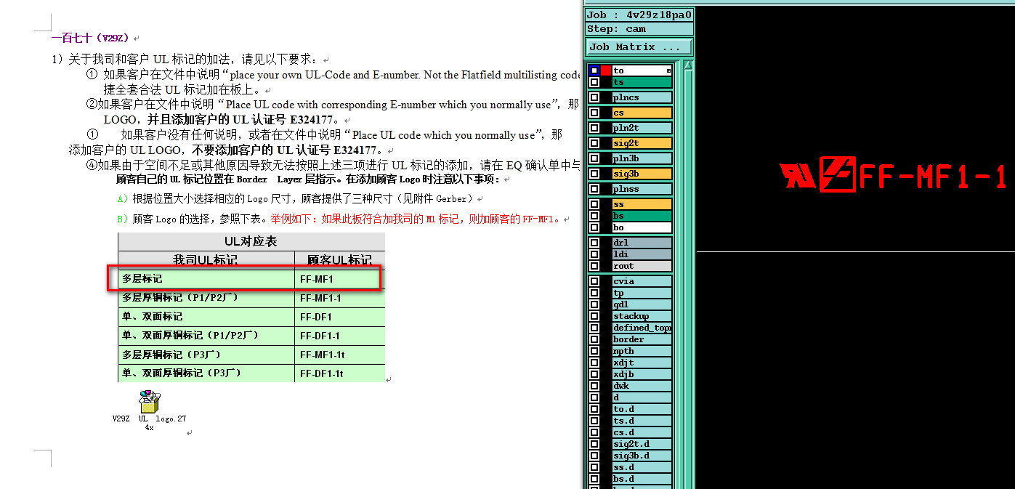
Task: Click the red color swatch of the 'to' layer
Action: pyautogui.click(x=606, y=70)
